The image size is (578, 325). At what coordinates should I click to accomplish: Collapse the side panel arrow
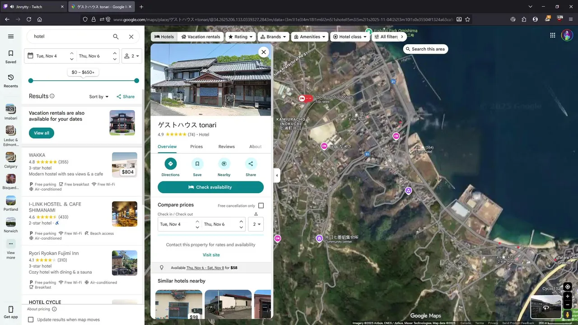pos(277,175)
